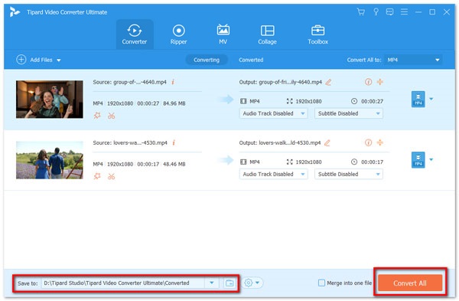Show source info for lovers-wa 4530.mp4
The height and width of the screenshot is (301, 459).
click(174, 142)
